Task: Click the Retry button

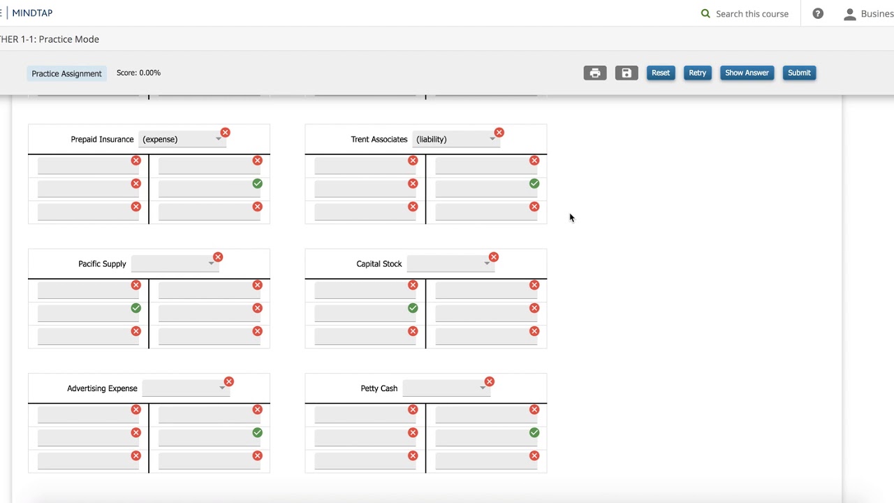Action: point(698,73)
